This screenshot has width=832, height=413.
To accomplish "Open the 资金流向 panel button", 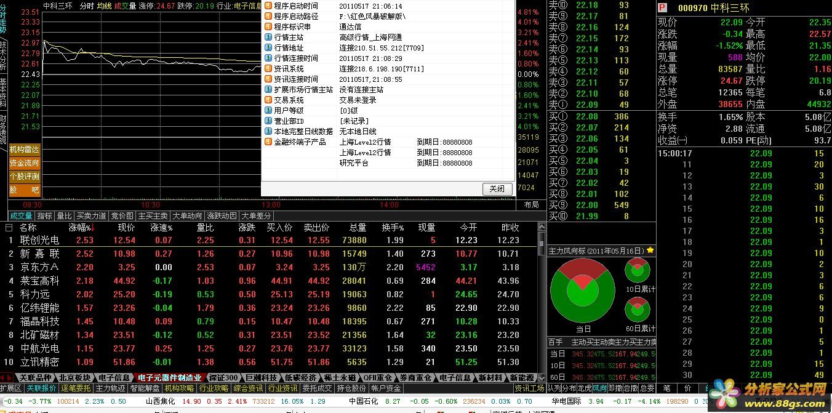I will pyautogui.click(x=24, y=163).
